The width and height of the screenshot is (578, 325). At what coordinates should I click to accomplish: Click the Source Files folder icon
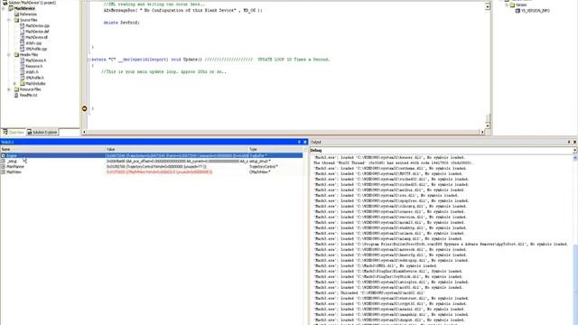click(16, 20)
